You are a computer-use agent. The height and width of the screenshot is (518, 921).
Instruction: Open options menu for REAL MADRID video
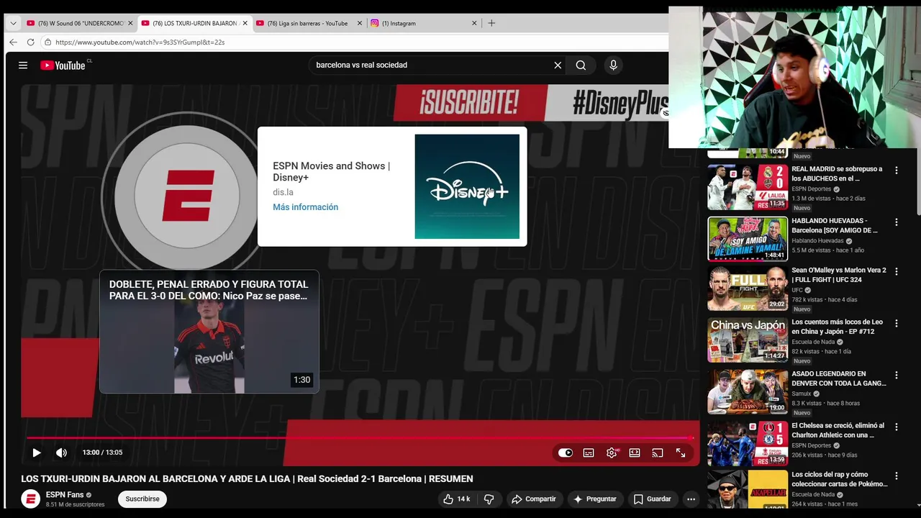[897, 171]
